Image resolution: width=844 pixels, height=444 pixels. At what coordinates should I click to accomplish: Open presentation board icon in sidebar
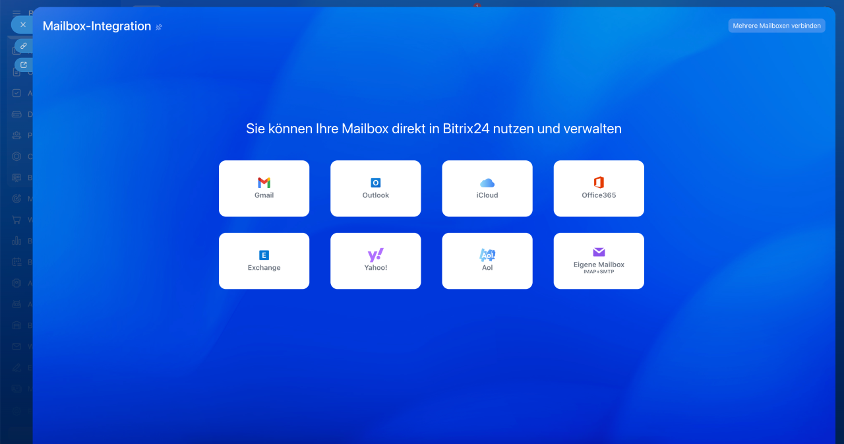(x=16, y=177)
